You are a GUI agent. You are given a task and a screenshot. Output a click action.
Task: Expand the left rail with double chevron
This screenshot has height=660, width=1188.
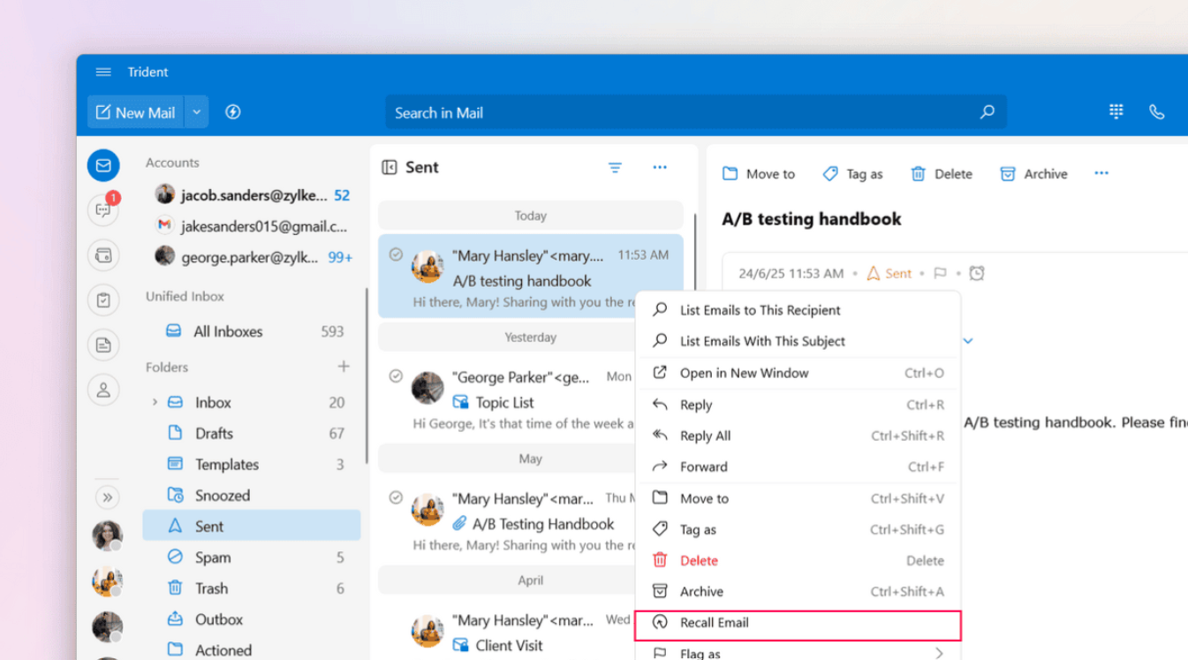(x=107, y=497)
